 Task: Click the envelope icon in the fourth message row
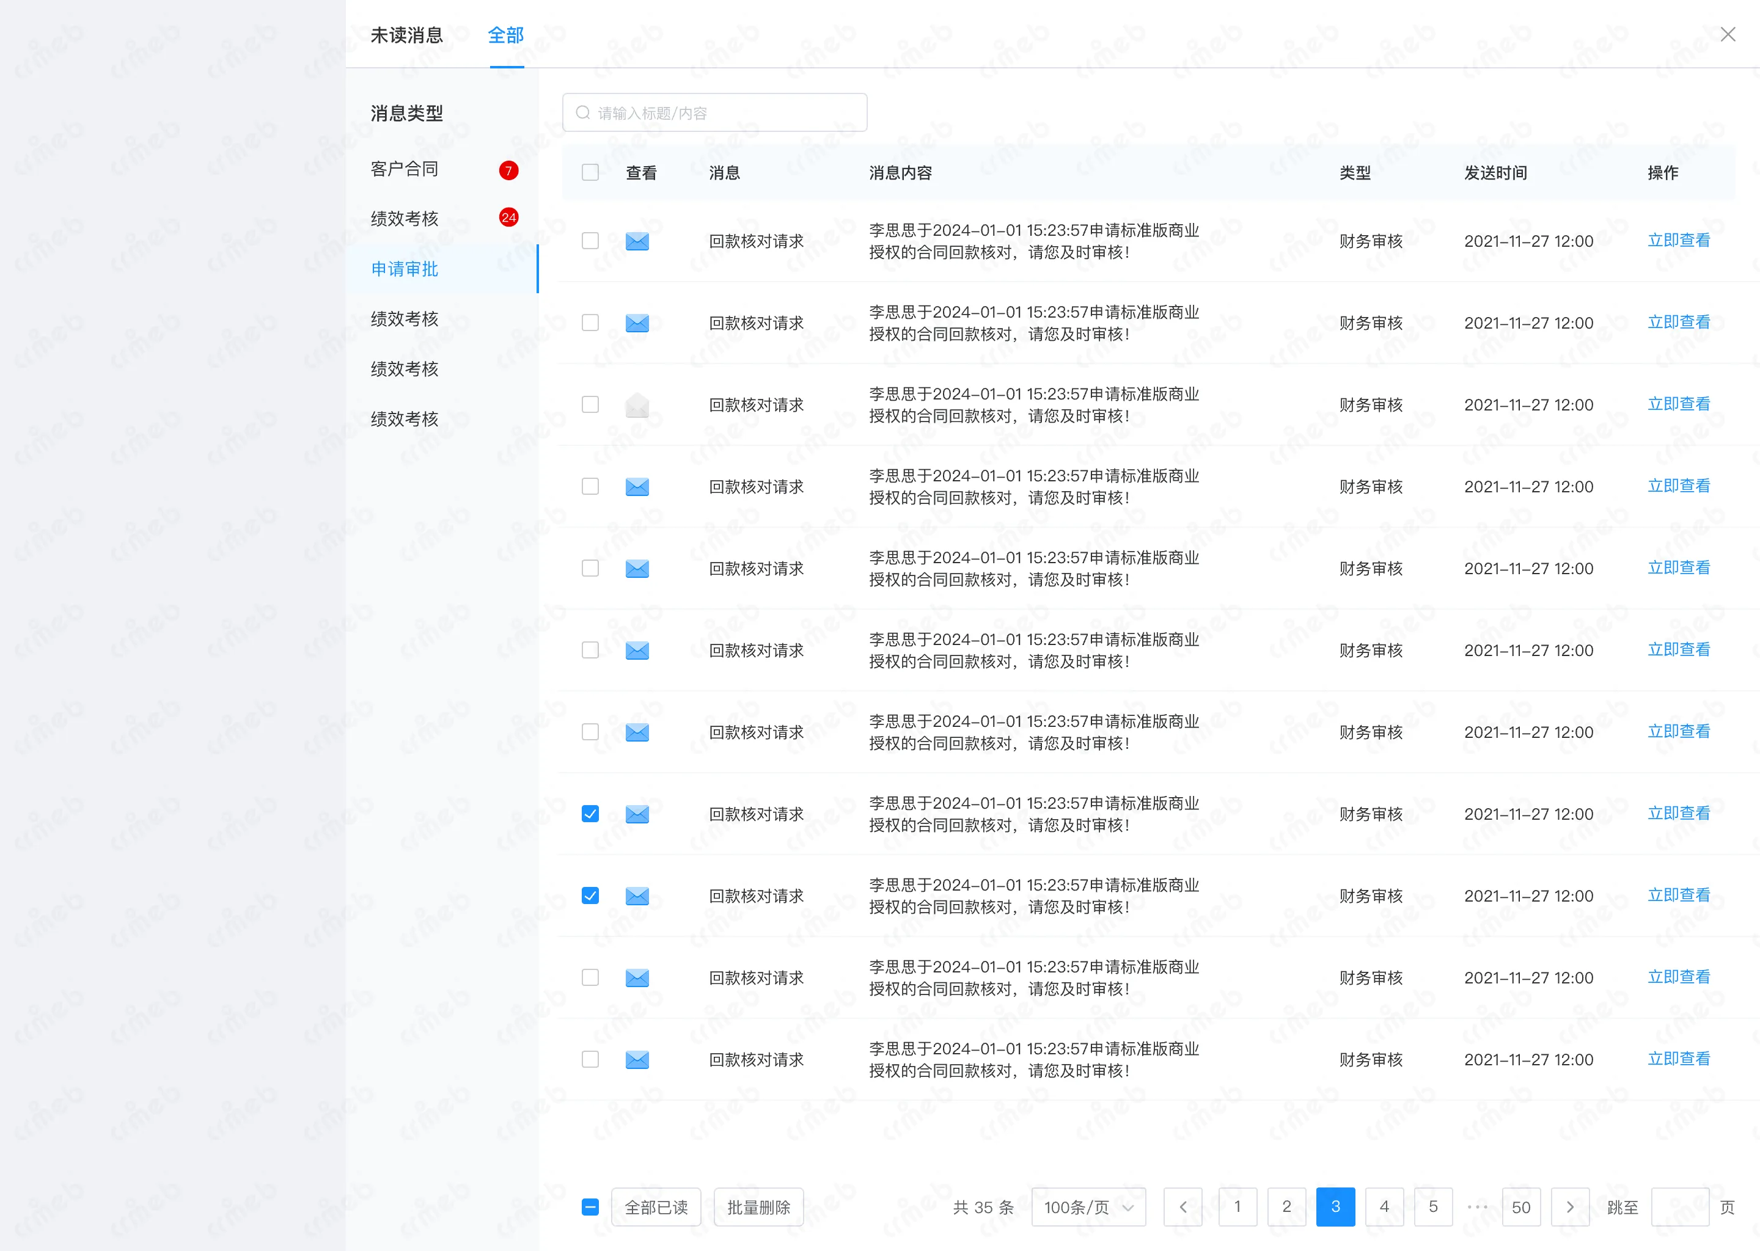[x=637, y=487]
